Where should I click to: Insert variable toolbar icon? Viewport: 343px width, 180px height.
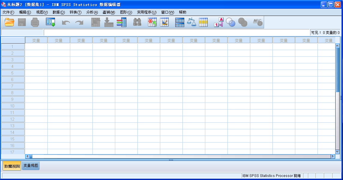tap(164, 22)
